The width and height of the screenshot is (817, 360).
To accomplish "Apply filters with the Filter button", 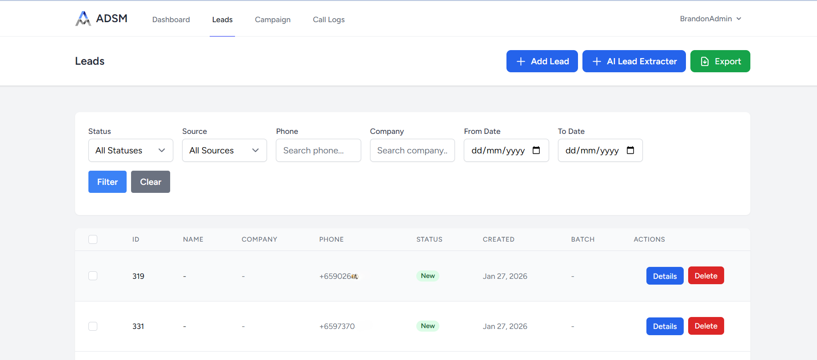I will (x=108, y=182).
